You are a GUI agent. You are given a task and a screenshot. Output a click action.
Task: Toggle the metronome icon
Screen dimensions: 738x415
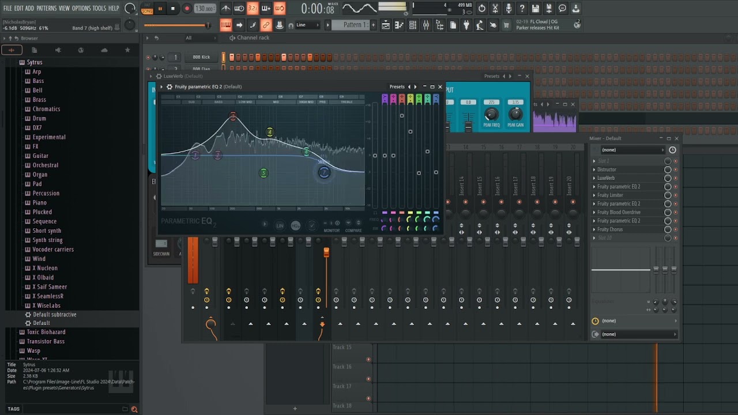tap(226, 9)
